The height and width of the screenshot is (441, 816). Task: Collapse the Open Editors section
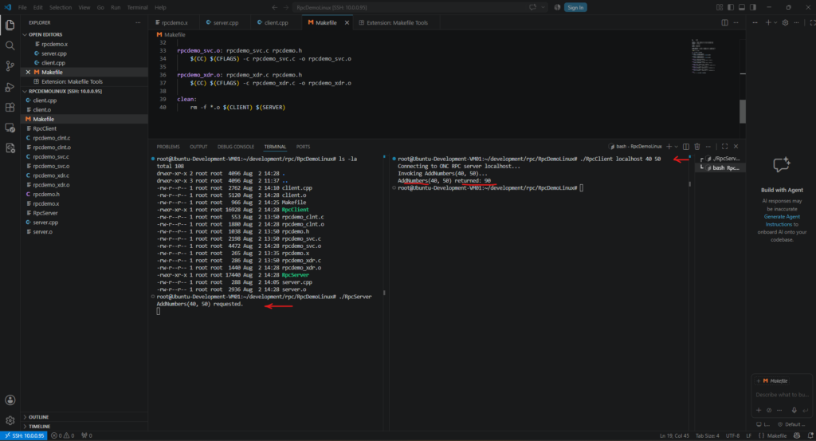coord(45,34)
